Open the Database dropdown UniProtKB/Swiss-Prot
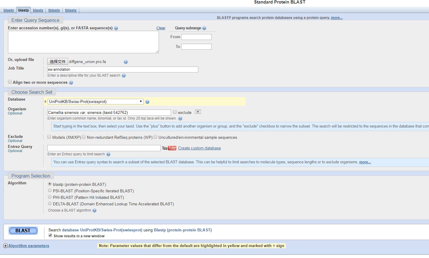Screen dimensions: 429x258 point(96,101)
